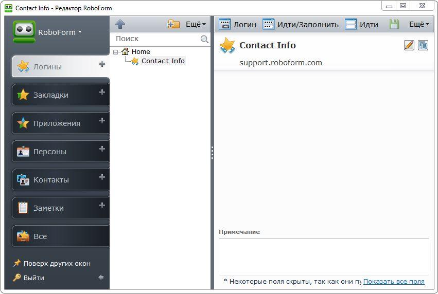Screen dimensions: 438x294
Task: Create new folder icon in file panel
Action: [173, 24]
